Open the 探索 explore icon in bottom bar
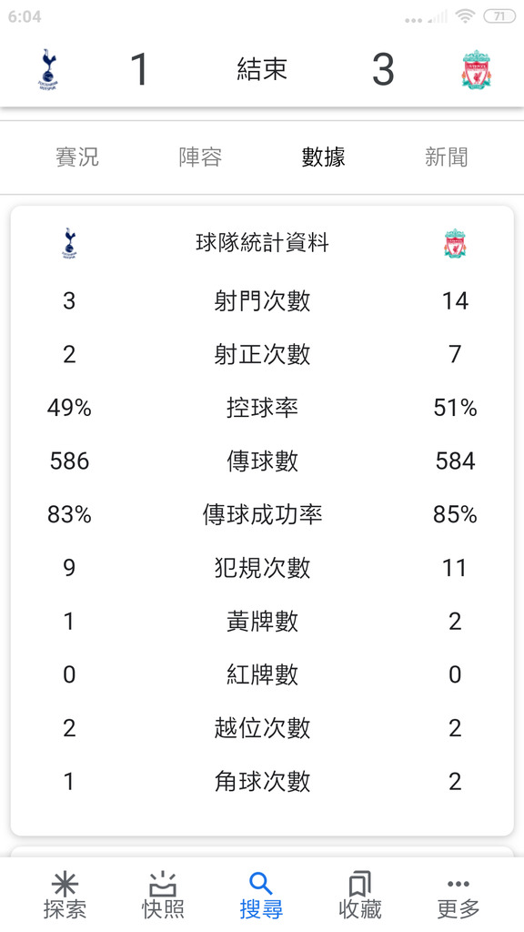 click(65, 885)
